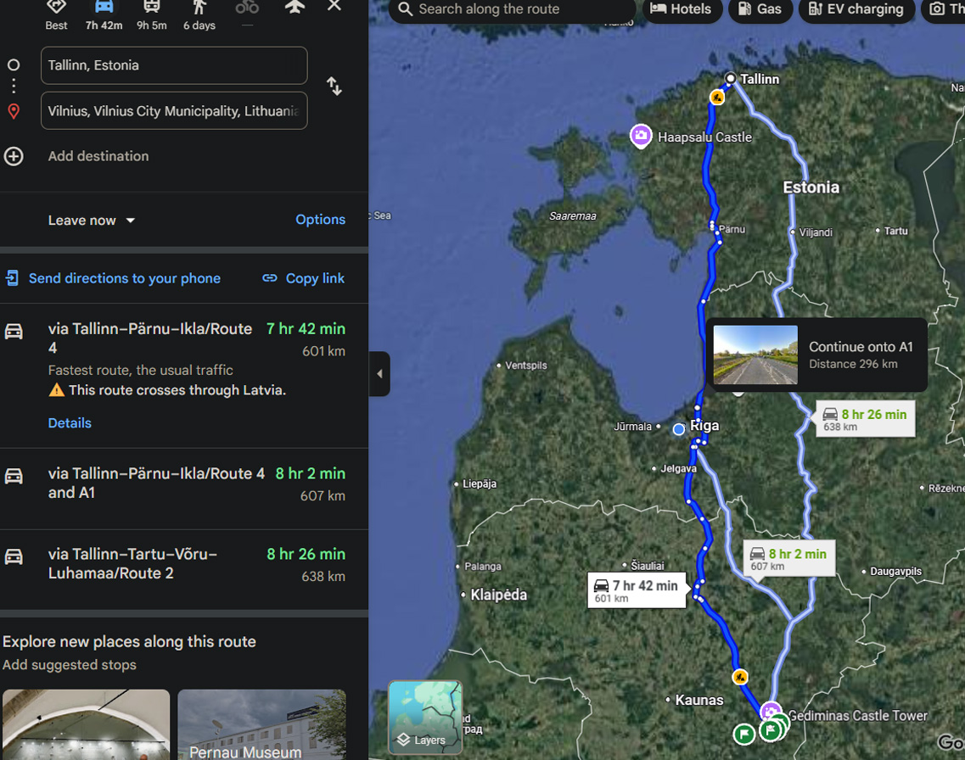Swap starting point and destination

334,87
